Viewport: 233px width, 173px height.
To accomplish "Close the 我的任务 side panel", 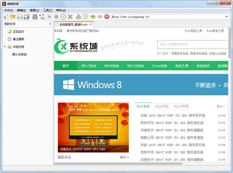I will (x=50, y=24).
